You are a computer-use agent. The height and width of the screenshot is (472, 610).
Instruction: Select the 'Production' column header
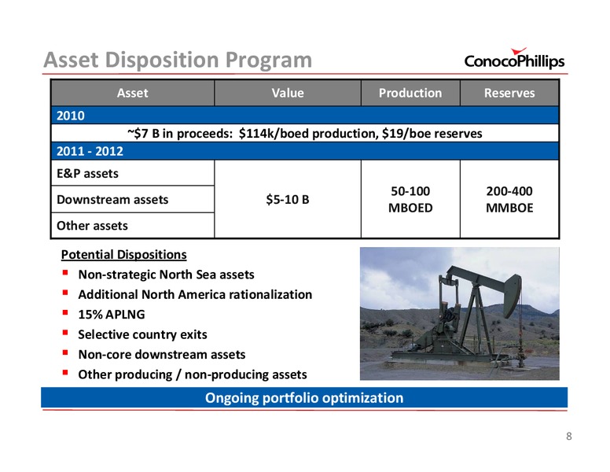(410, 93)
